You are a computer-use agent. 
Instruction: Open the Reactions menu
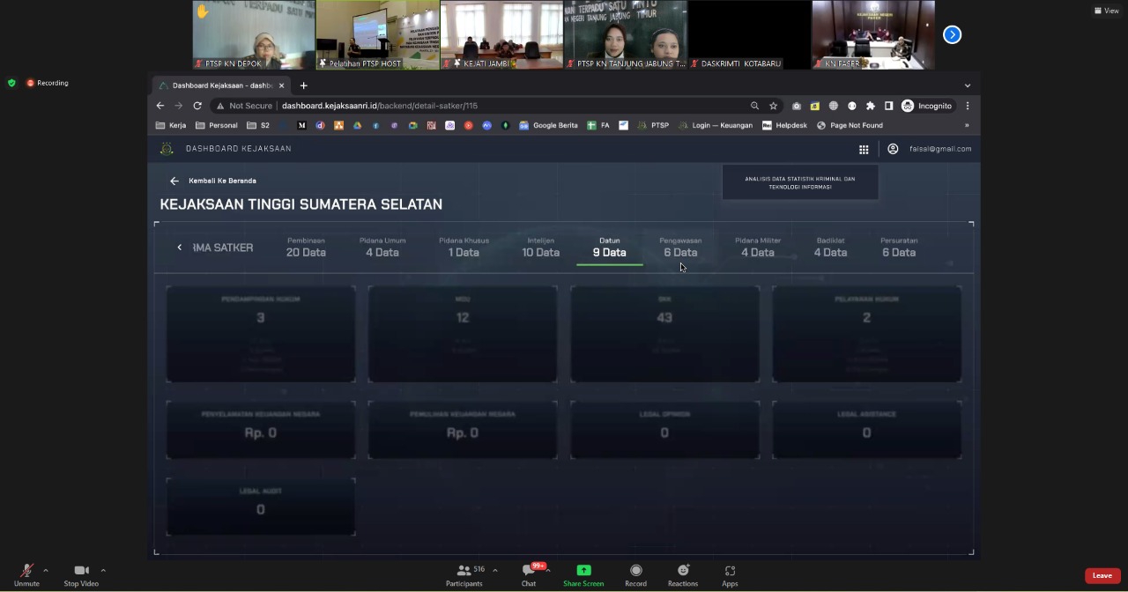coord(682,571)
